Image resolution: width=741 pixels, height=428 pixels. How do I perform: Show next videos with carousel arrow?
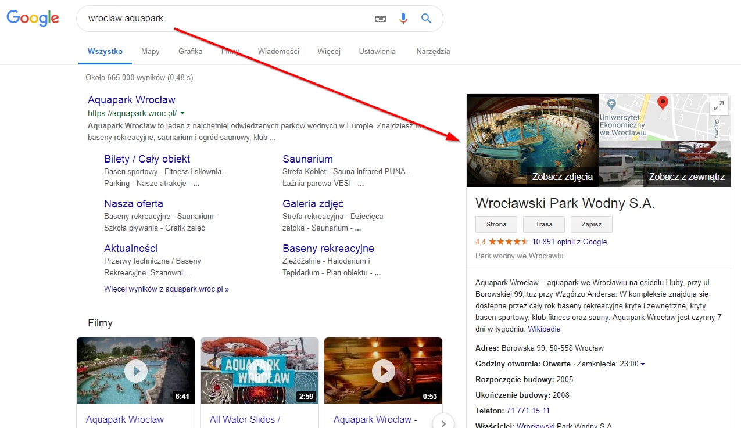[443, 423]
